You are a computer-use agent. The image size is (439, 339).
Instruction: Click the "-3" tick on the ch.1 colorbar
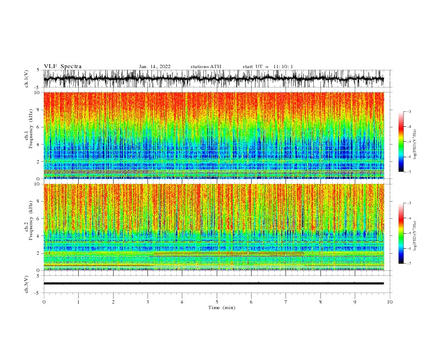[x=409, y=111]
